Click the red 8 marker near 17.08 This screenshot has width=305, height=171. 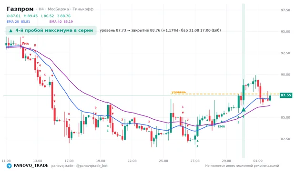[x=69, y=114]
